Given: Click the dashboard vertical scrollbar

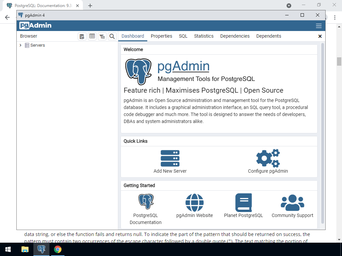Looking at the screenshot, I should 323,133.
